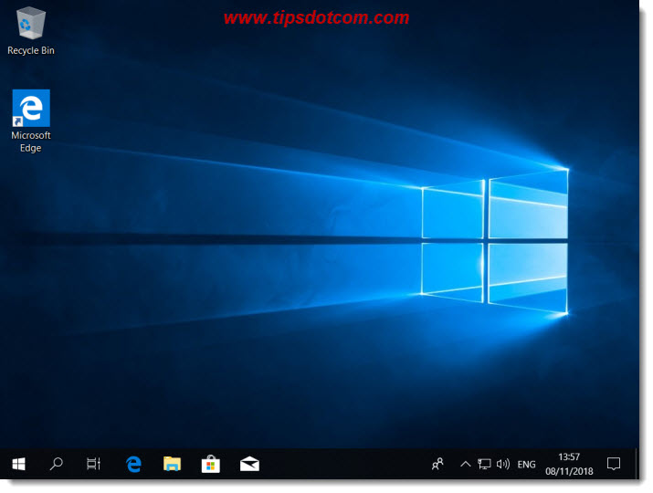Open the People icon in the taskbar
The width and height of the screenshot is (653, 493).
[x=437, y=464]
